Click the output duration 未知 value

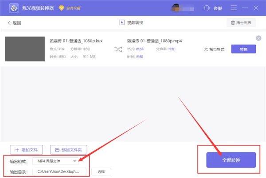pyautogui.click(x=140, y=57)
